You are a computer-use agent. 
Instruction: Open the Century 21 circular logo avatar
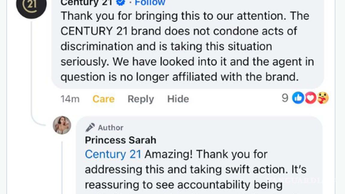pyautogui.click(x=31, y=5)
